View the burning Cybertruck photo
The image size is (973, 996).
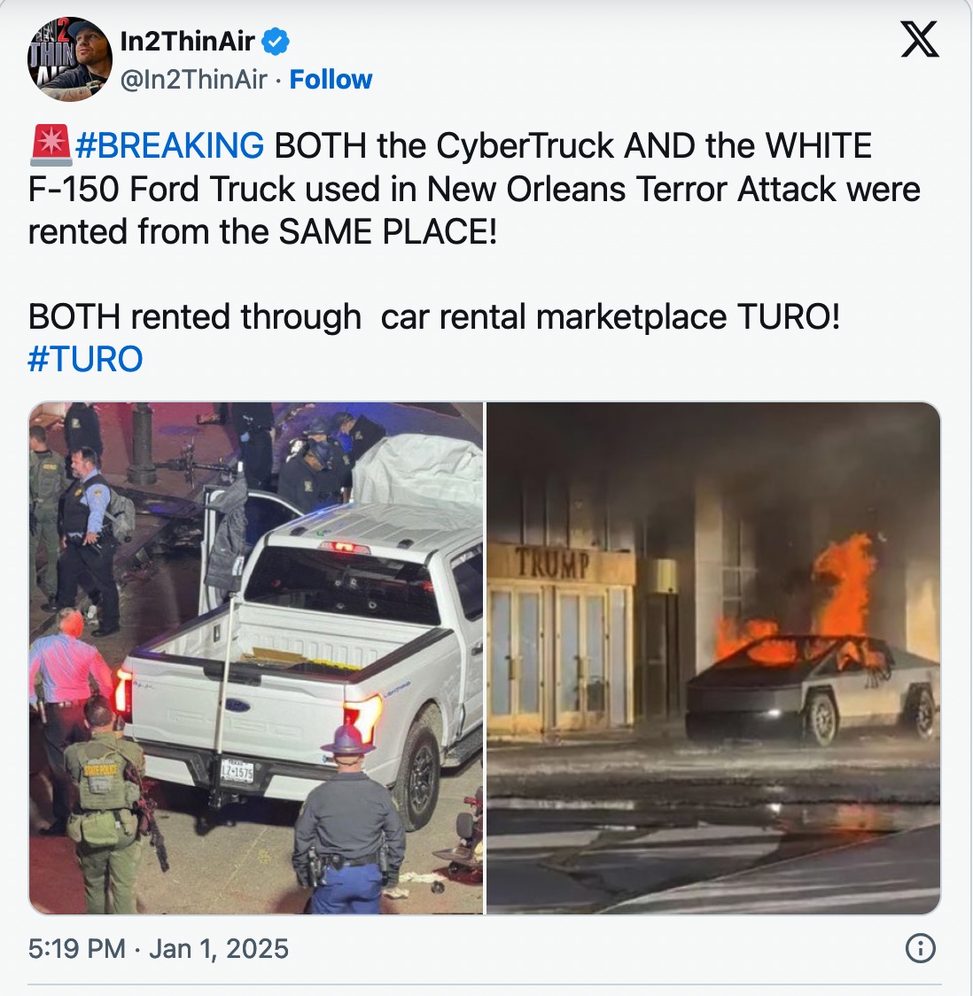click(x=713, y=658)
